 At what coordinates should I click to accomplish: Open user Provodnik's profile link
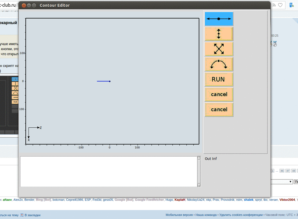pyautogui.click(x=228, y=200)
